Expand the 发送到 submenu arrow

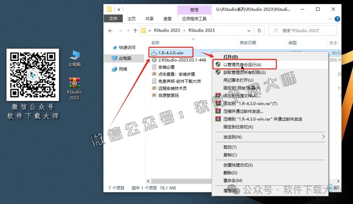(x=323, y=137)
